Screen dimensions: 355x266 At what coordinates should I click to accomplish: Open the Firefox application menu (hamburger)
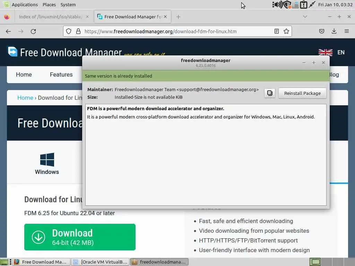(346, 31)
